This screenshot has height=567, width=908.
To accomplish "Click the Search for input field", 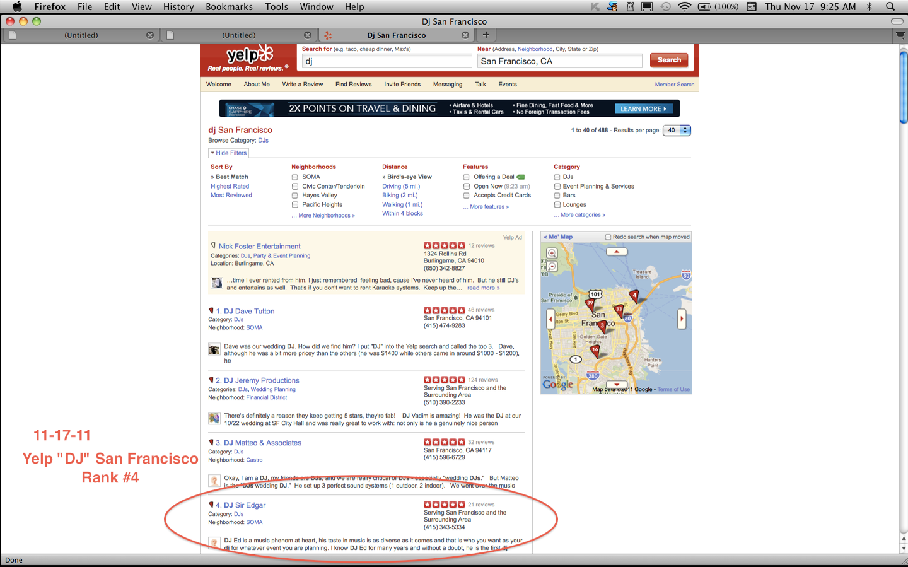I will point(387,61).
